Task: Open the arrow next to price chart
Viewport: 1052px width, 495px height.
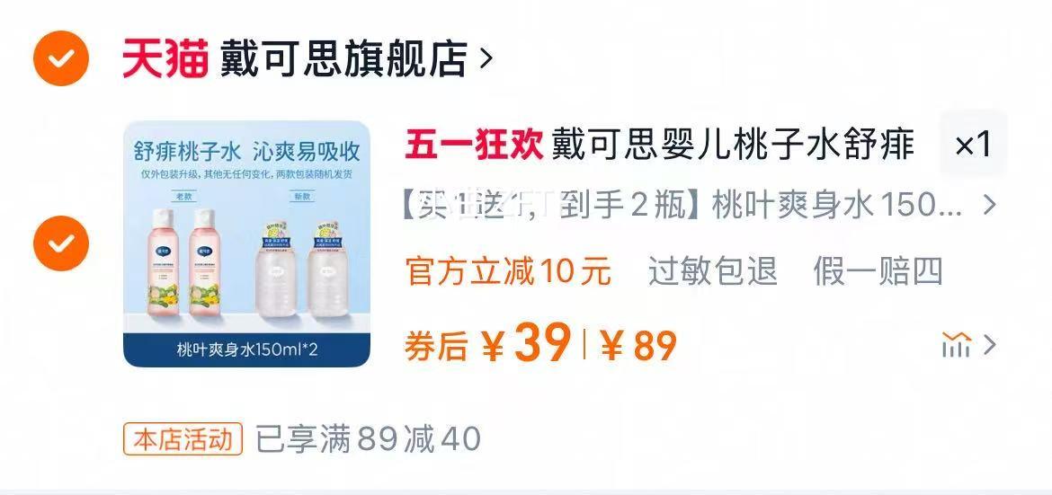Action: pos(990,346)
